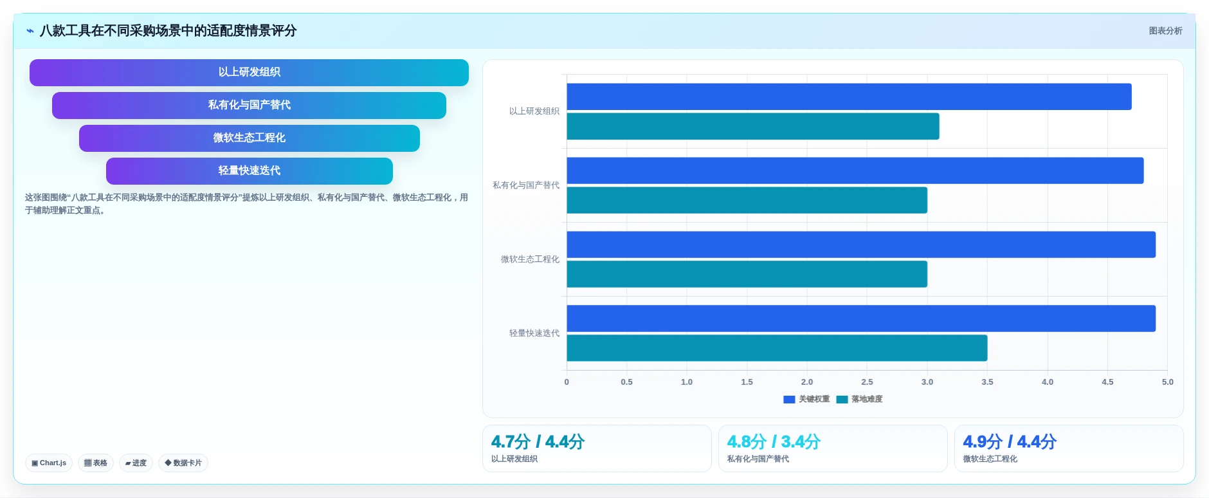
Task: Click the 图表分析 label in header
Action: click(1165, 31)
